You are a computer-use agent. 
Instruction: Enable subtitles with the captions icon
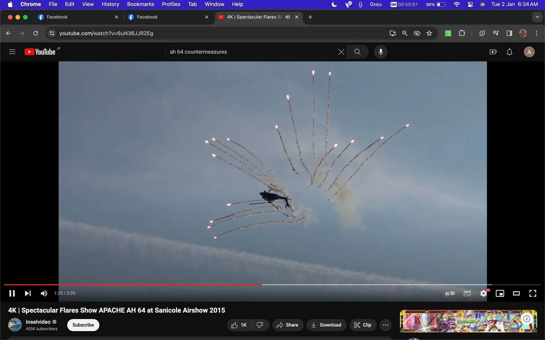pyautogui.click(x=467, y=293)
